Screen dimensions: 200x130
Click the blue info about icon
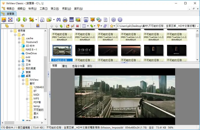(x=120, y=20)
